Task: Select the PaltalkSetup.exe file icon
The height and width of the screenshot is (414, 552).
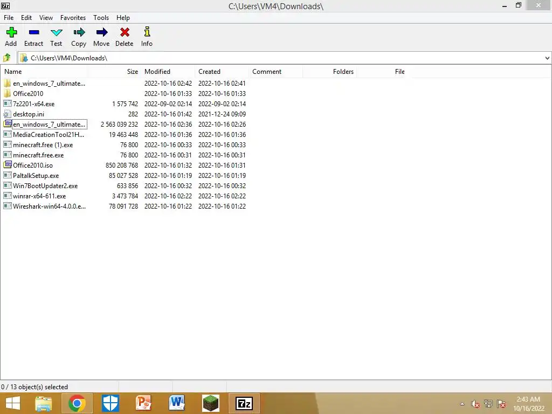Action: coord(8,175)
